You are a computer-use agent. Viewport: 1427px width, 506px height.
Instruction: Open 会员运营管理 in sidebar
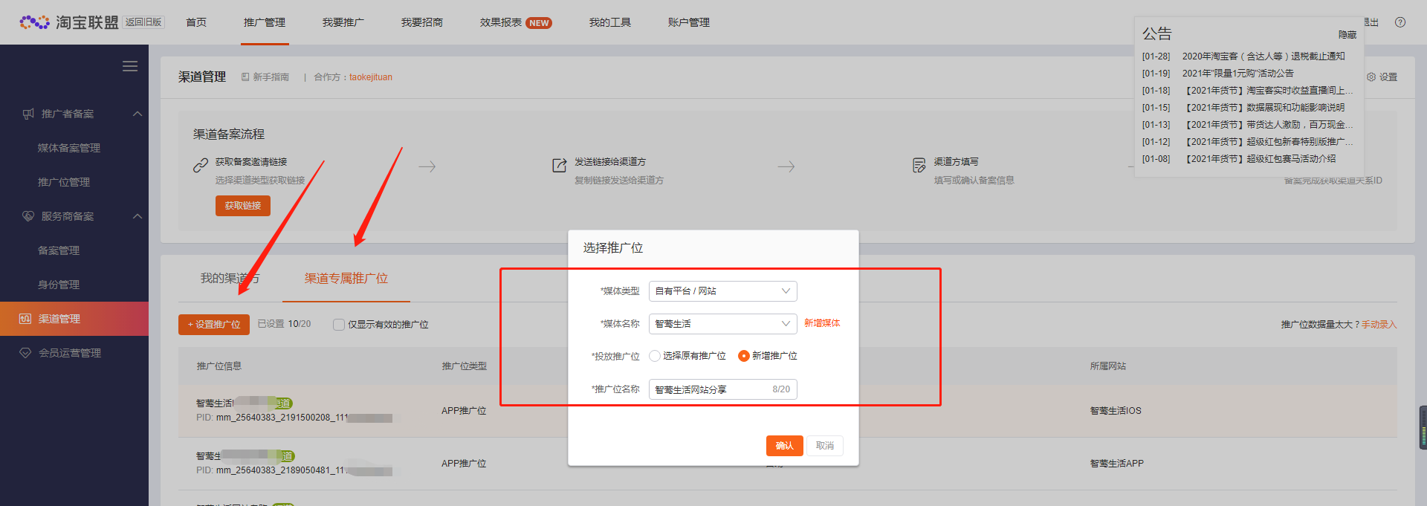70,353
